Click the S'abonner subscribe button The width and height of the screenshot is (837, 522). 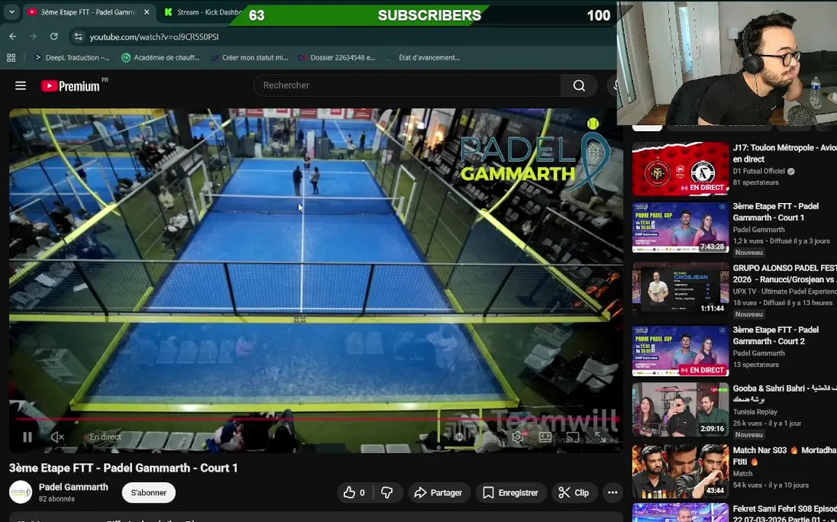click(x=148, y=493)
